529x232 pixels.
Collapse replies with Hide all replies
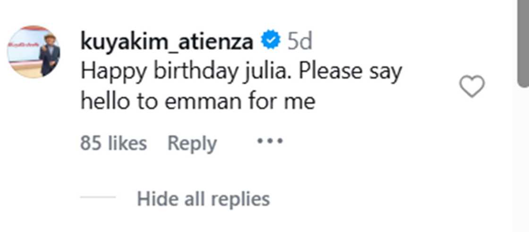point(203,199)
